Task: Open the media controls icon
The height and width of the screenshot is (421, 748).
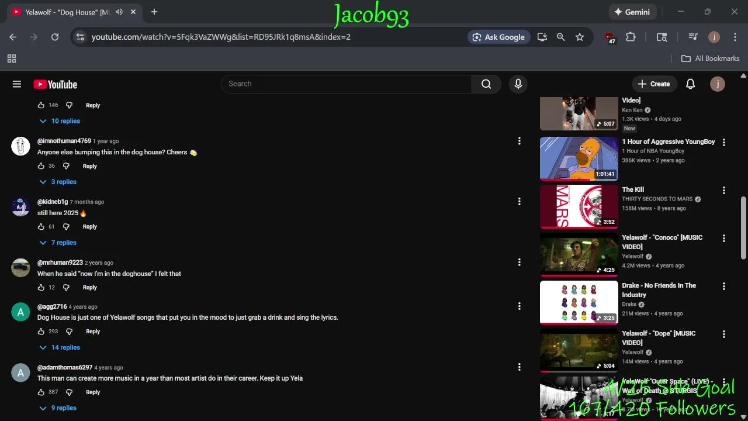Action: [x=693, y=37]
